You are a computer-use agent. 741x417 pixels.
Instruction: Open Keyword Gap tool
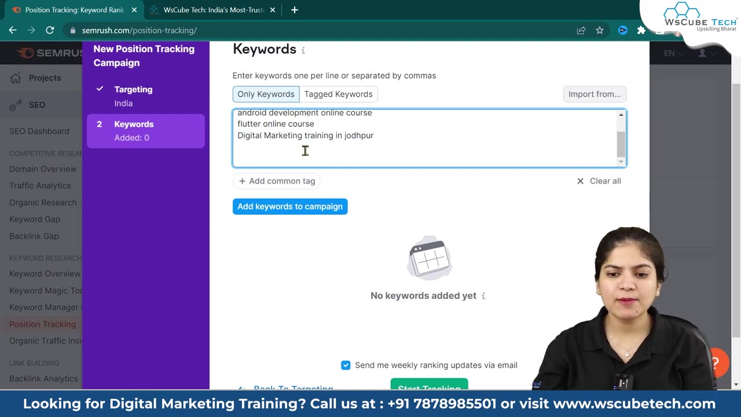(x=34, y=219)
